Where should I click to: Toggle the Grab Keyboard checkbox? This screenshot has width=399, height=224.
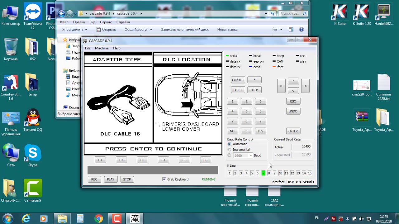(x=164, y=179)
